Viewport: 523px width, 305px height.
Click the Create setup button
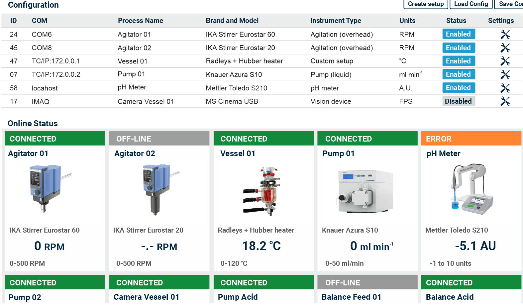click(426, 4)
